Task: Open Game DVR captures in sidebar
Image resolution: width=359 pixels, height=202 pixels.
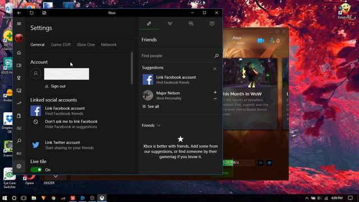Action: pyautogui.click(x=19, y=91)
